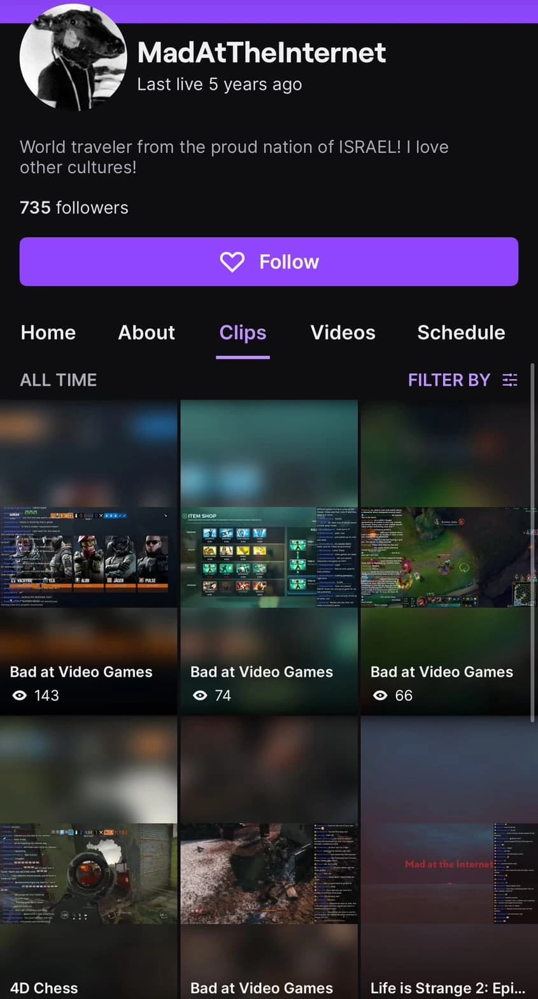Click the eye icon beside 143 views
This screenshot has width=538, height=999.
coord(20,695)
